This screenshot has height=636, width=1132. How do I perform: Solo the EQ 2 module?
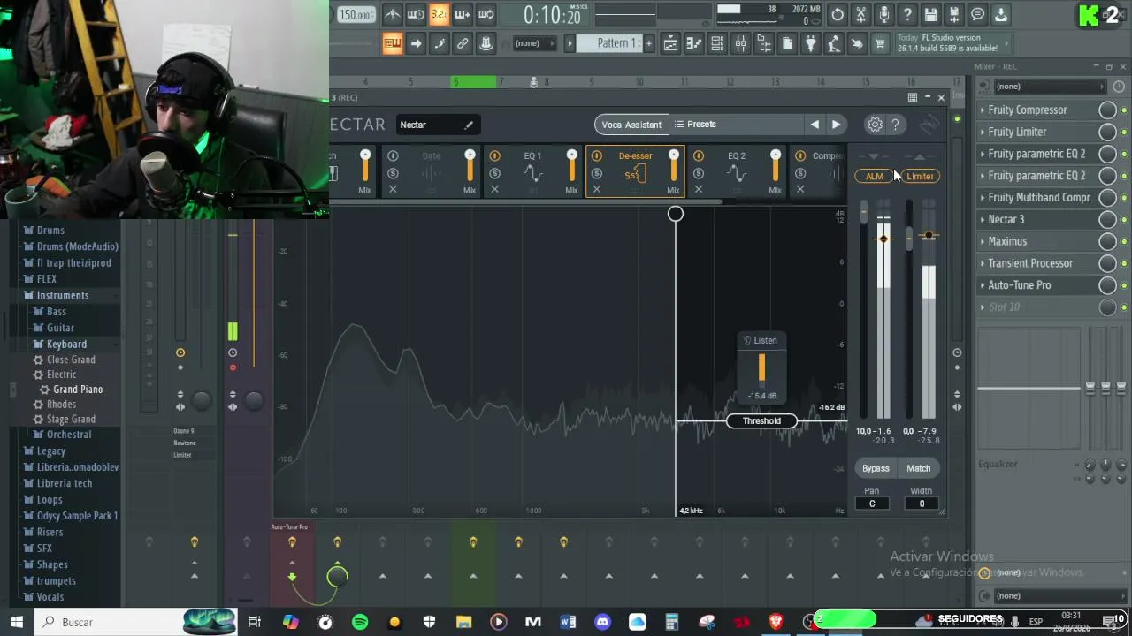click(699, 173)
